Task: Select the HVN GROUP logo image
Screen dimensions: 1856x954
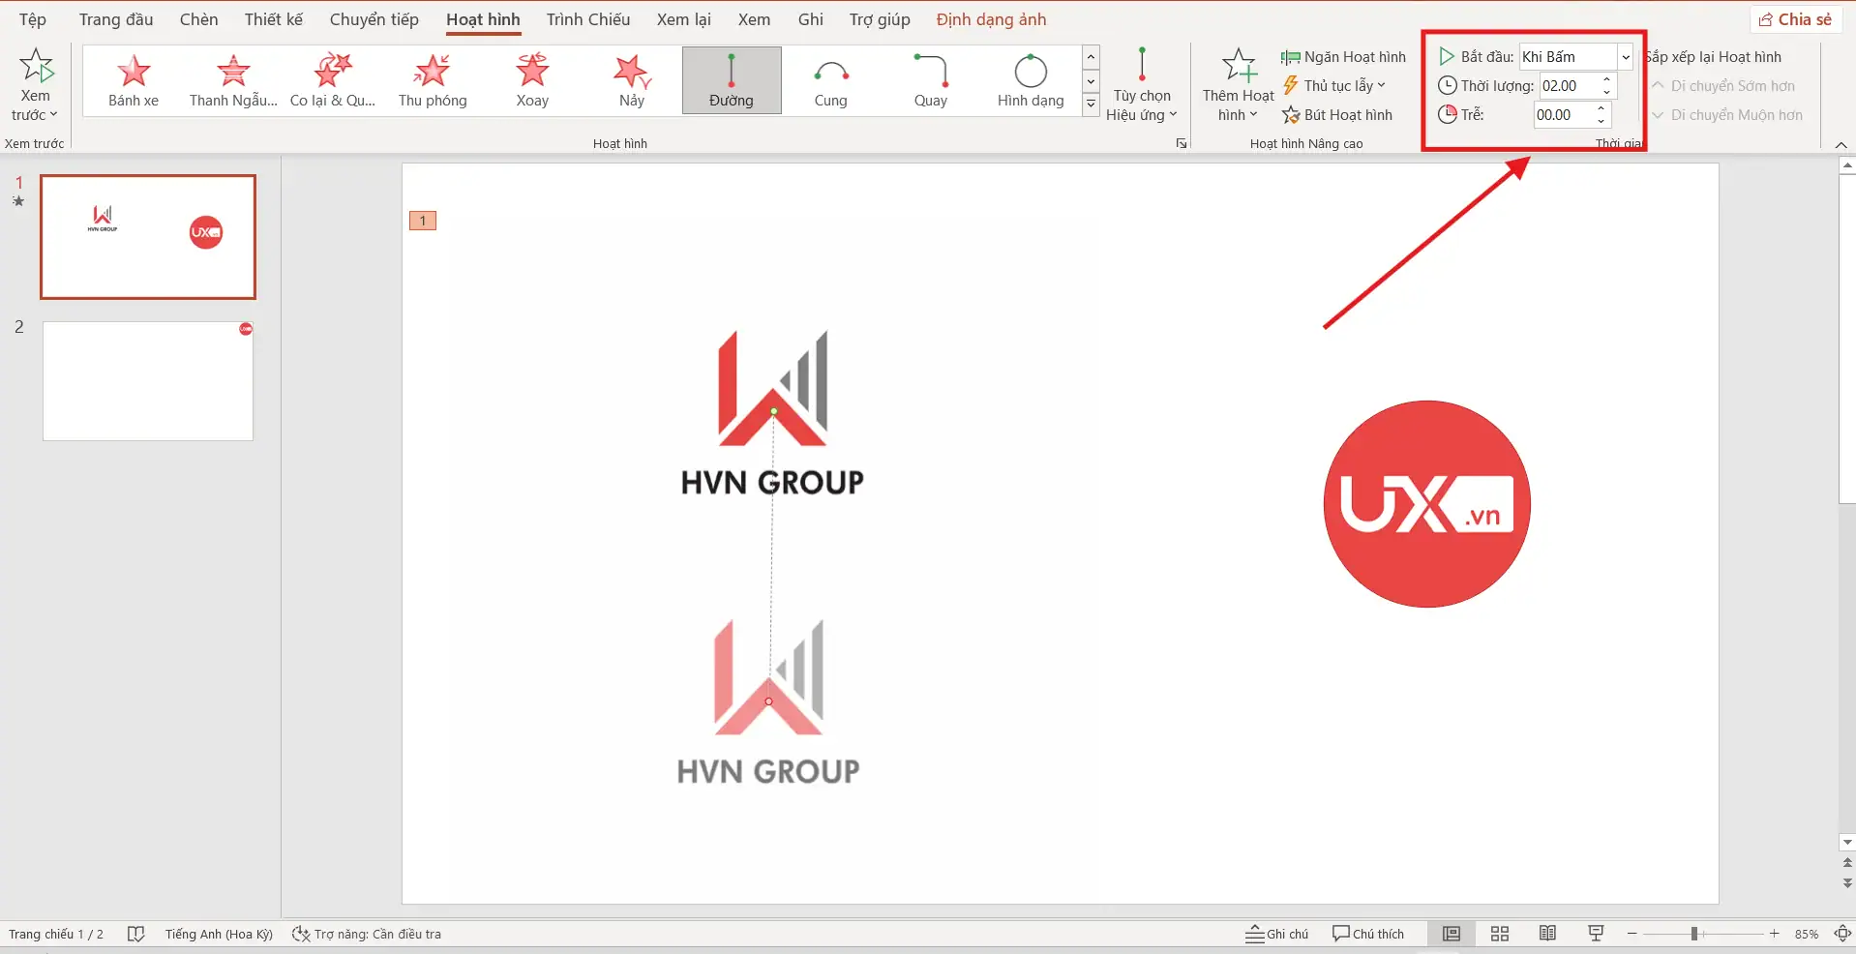Action: tap(772, 413)
